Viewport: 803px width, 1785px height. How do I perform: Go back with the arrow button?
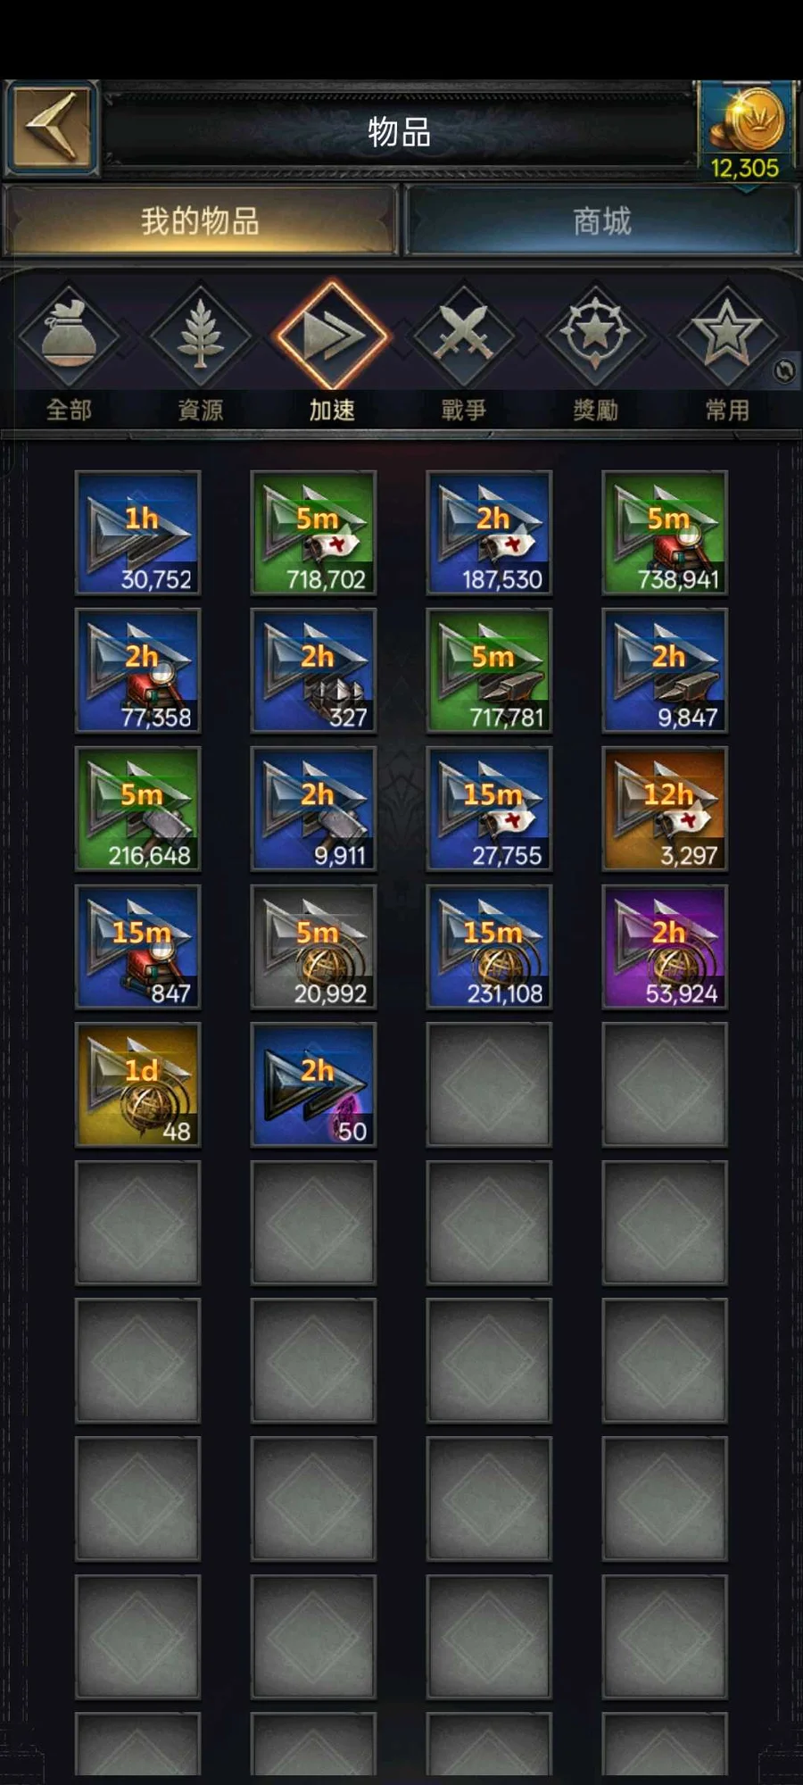pyautogui.click(x=51, y=128)
